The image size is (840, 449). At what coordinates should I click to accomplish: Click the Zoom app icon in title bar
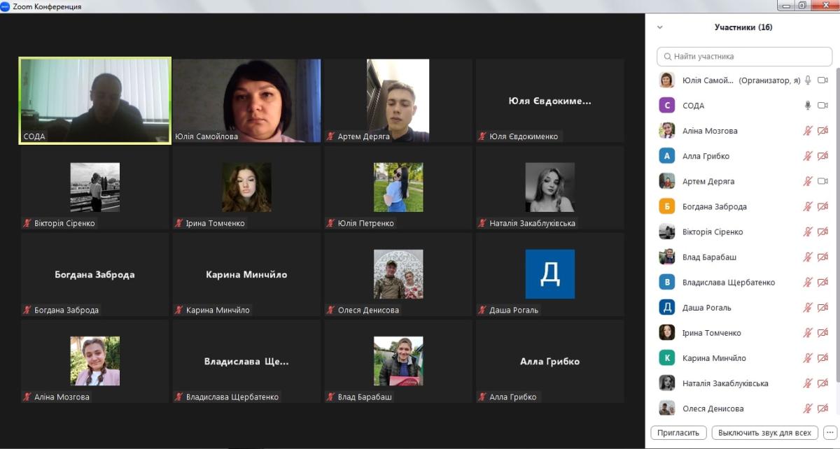tap(6, 6)
